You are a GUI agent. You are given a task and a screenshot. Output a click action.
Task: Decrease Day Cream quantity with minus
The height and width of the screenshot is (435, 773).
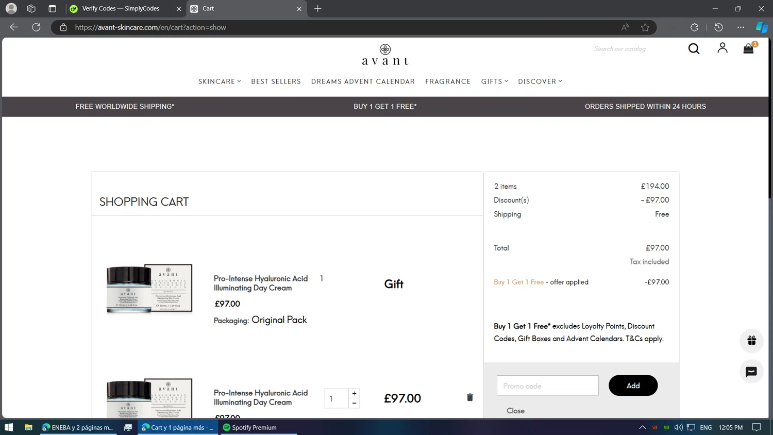(x=354, y=403)
